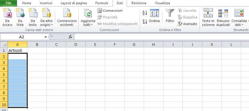Switch to the Formule ribbon tab

[102, 3]
